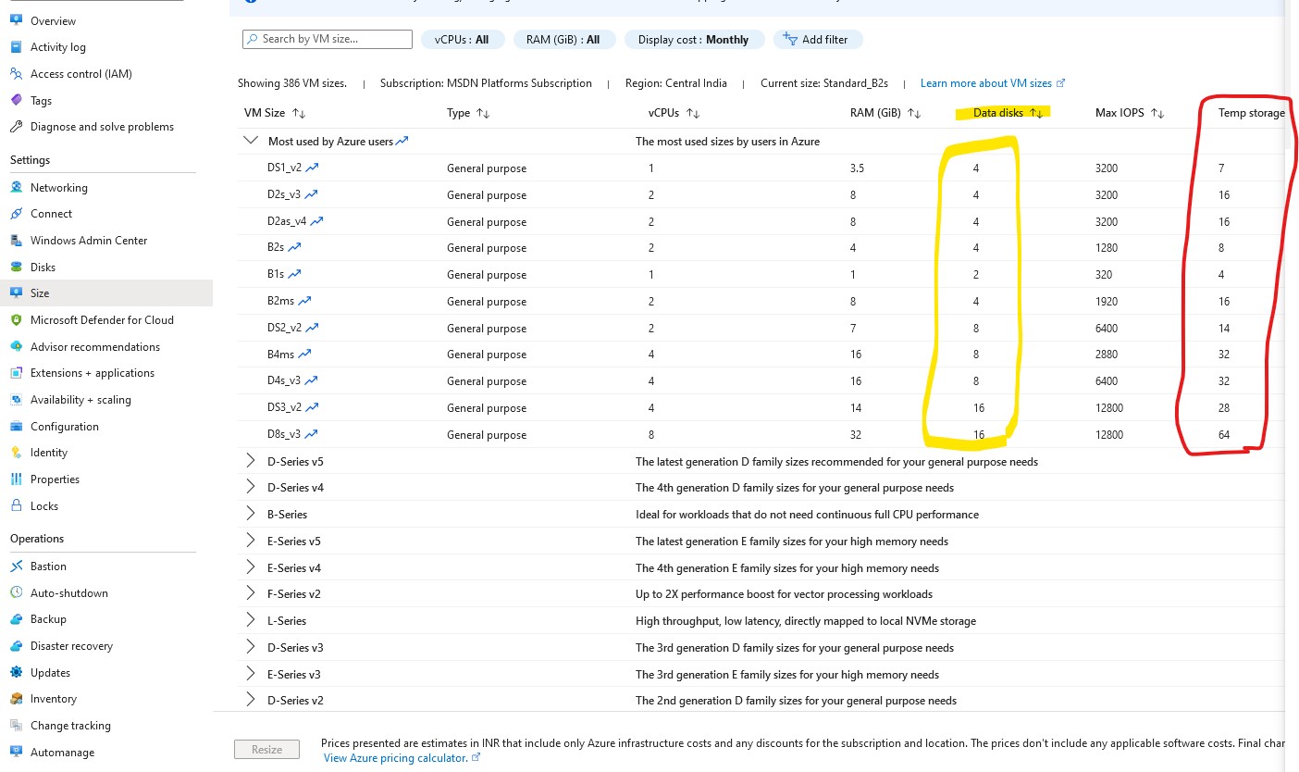Click inside the Search by VM size field
The height and width of the screenshot is (772, 1299).
pos(327,39)
